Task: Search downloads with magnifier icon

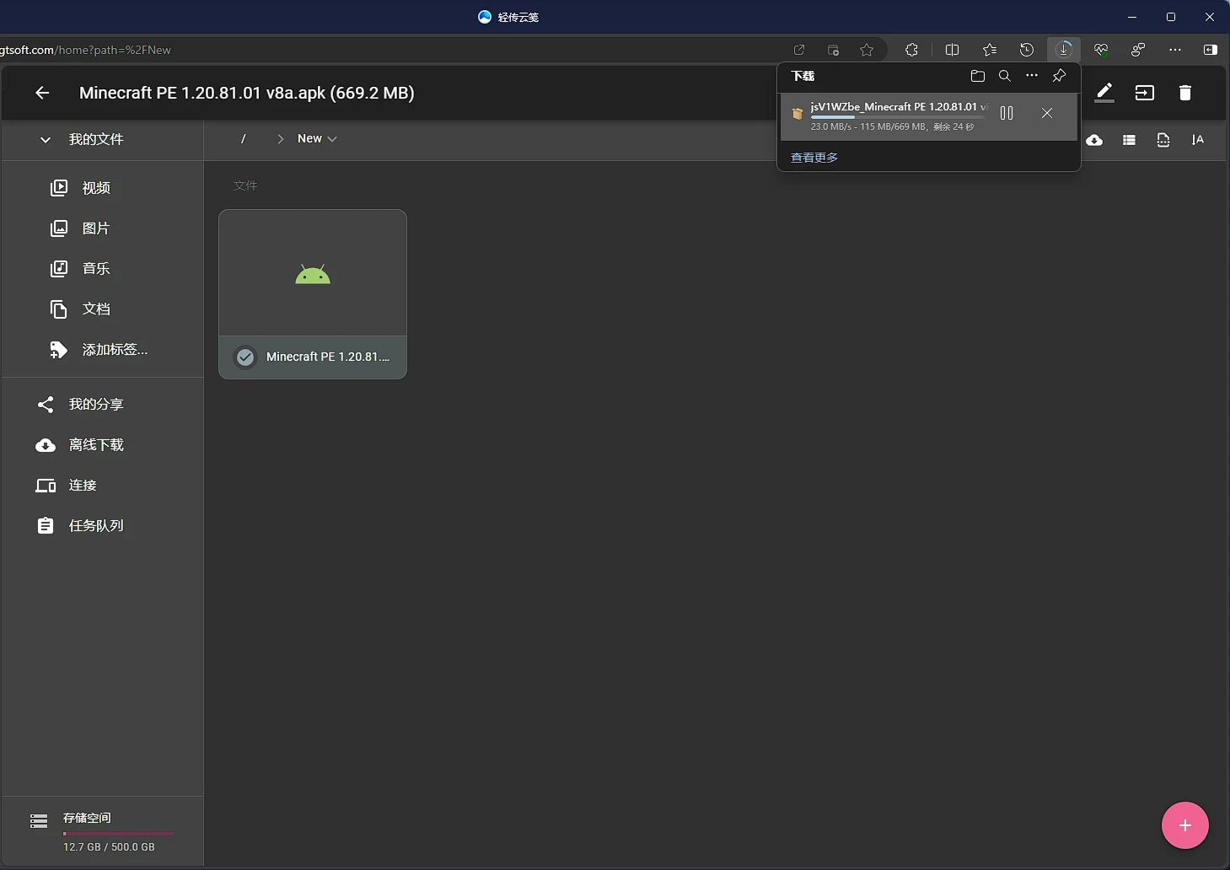Action: [x=1005, y=76]
